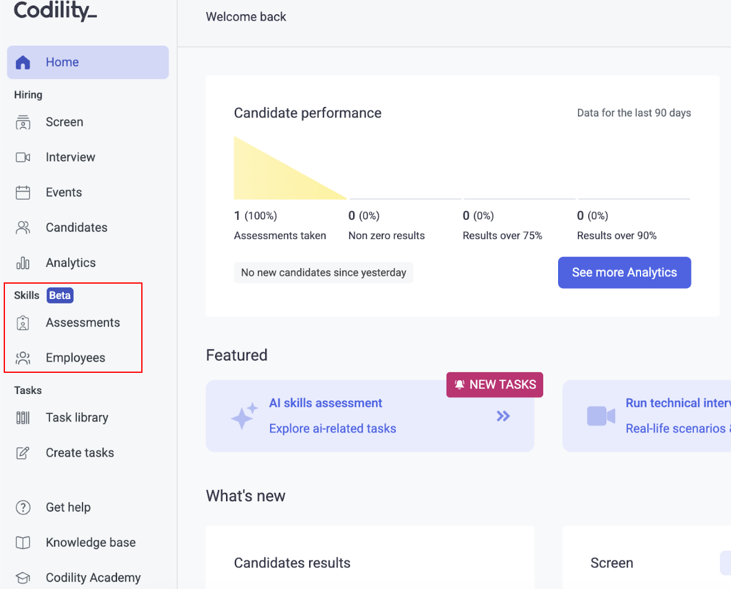731x589 pixels.
Task: Click the Employees group icon
Action: click(23, 358)
